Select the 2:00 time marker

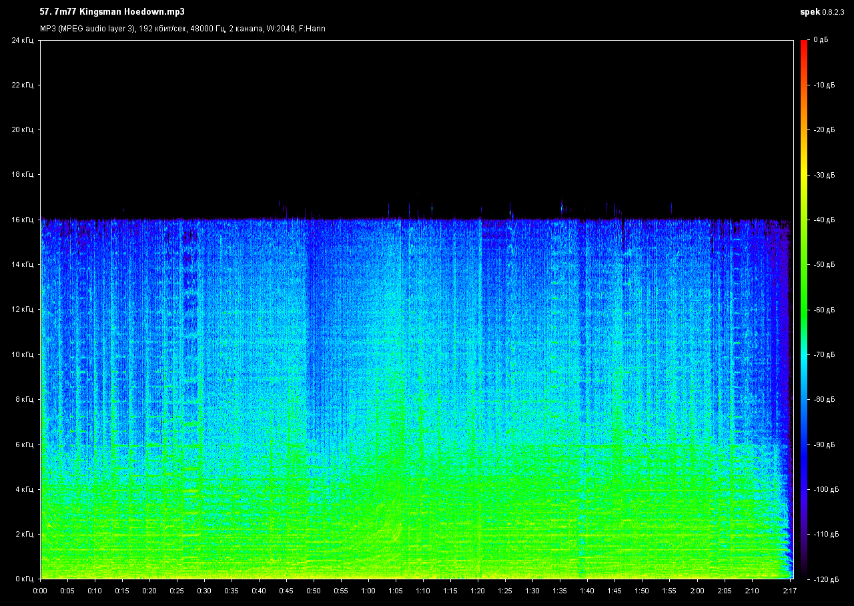[x=697, y=591]
